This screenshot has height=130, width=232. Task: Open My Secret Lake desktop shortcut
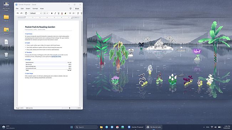coord(6,6)
